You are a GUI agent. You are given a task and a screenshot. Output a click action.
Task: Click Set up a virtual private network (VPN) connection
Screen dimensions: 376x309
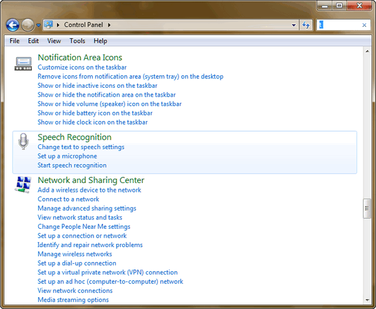pyautogui.click(x=107, y=272)
